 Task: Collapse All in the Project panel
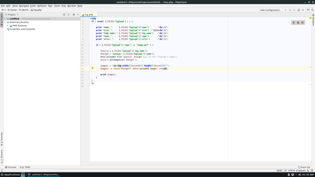coord(68,15)
